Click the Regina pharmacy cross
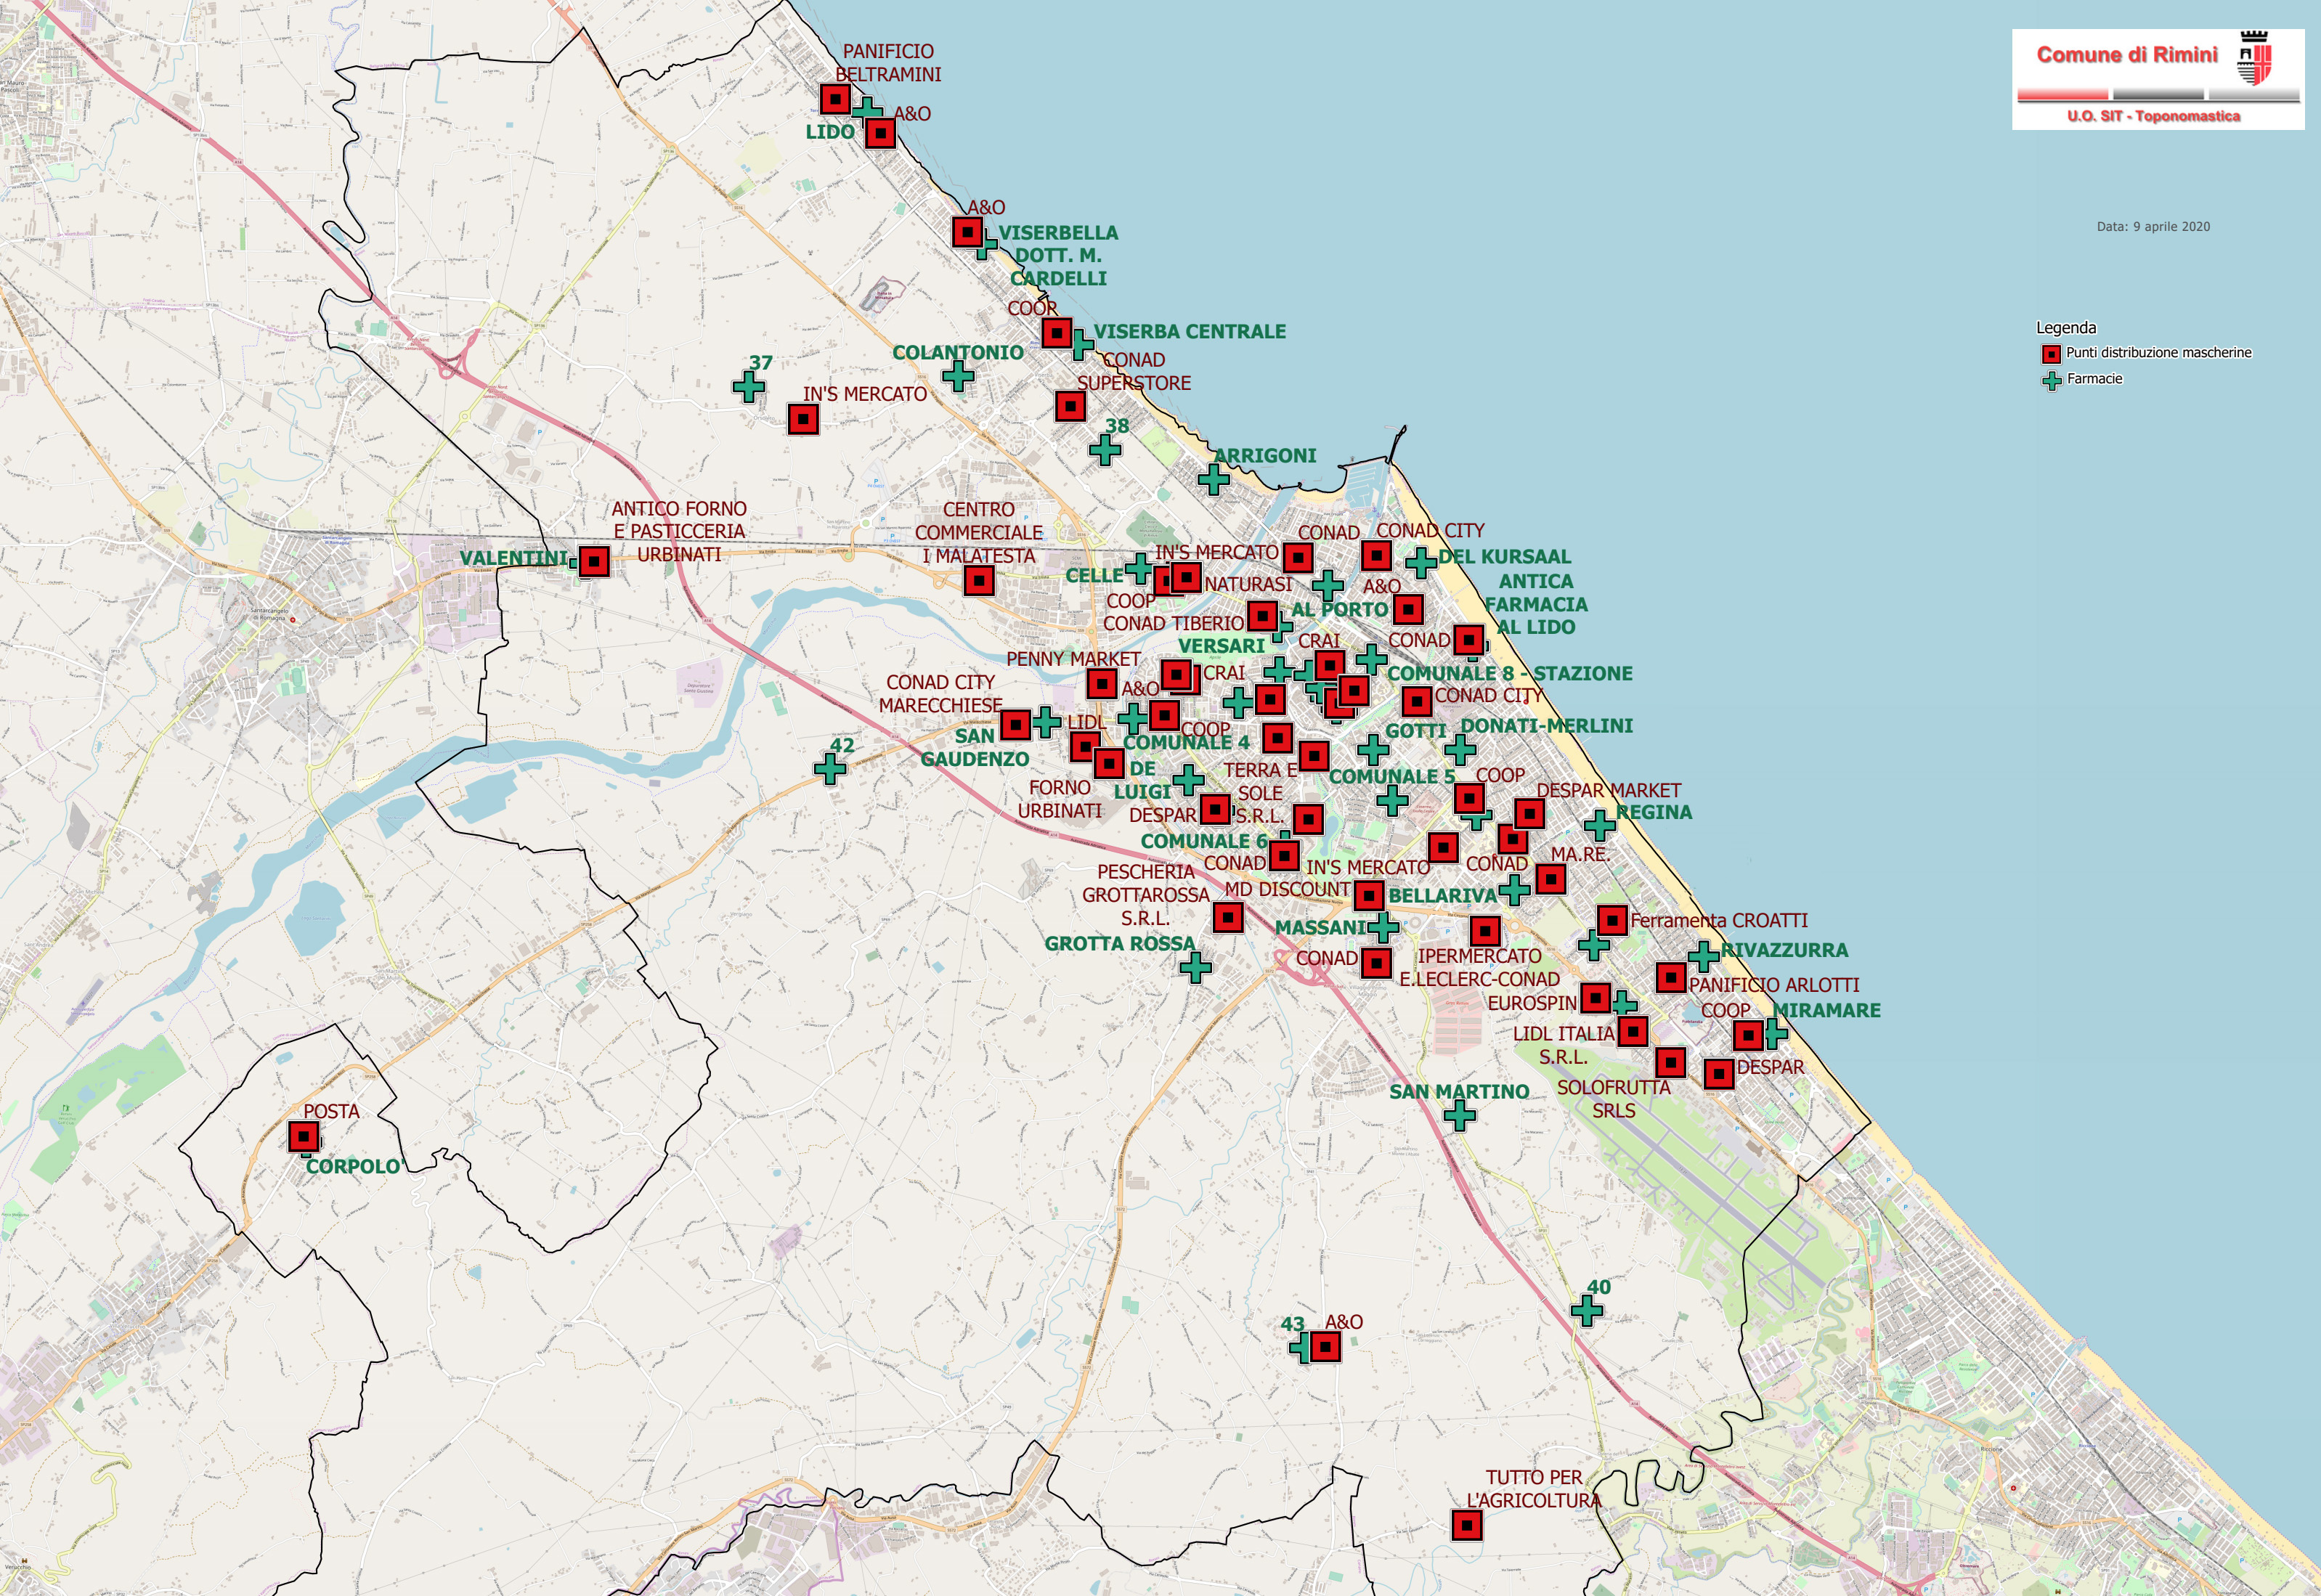 [x=1600, y=825]
